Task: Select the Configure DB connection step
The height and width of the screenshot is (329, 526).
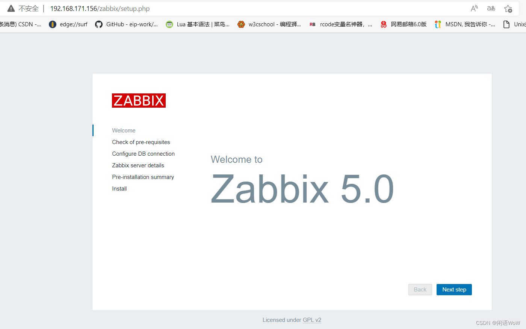Action: tap(143, 153)
